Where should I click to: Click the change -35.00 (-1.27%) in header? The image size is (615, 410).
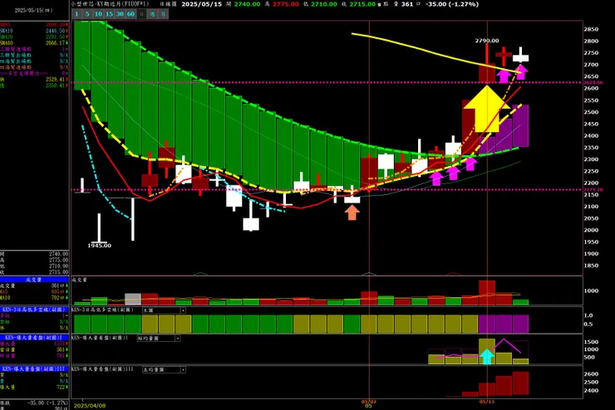pyautogui.click(x=452, y=4)
